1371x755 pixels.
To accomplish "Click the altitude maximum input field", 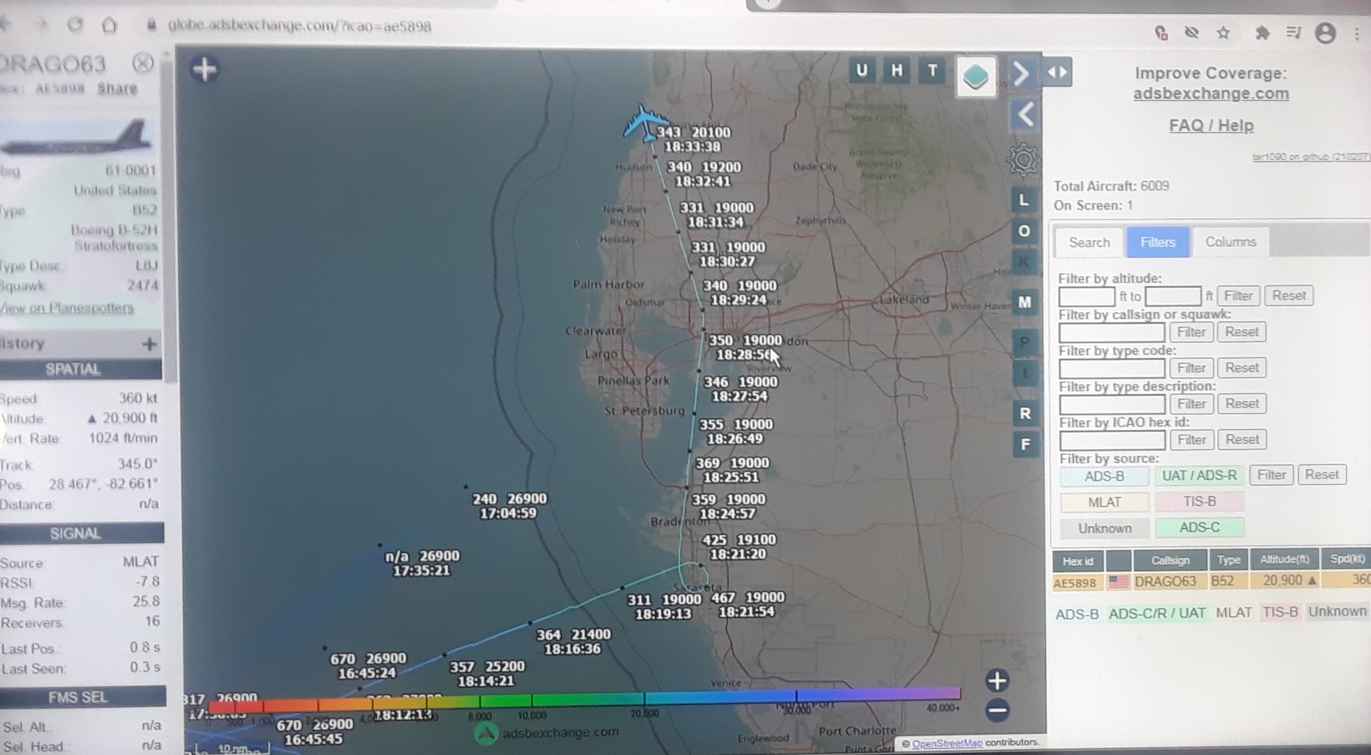I will click(1173, 296).
